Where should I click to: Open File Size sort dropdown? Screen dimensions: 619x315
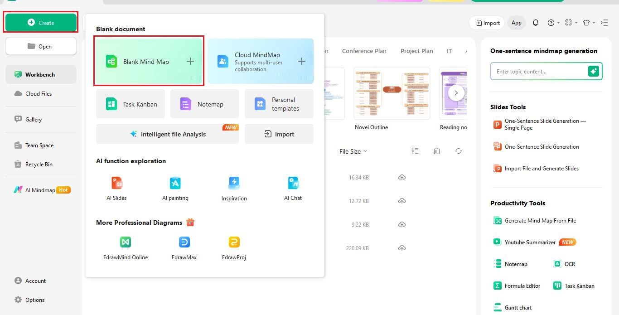(353, 151)
